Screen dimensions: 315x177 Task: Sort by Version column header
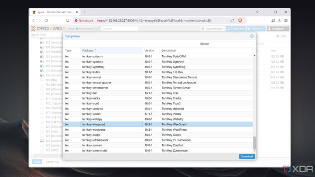coord(151,50)
